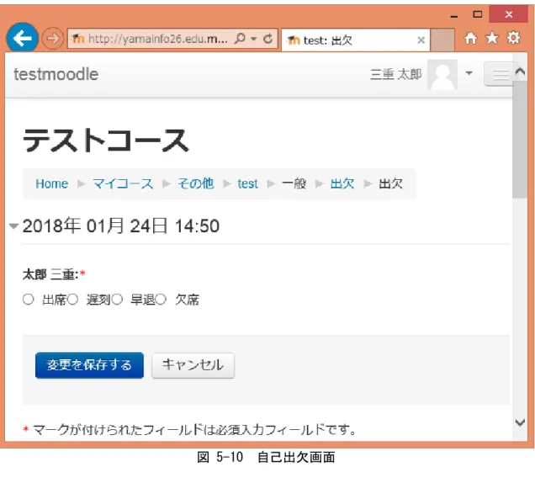Click the browser forward arrow button
The height and width of the screenshot is (483, 535).
coord(52,38)
